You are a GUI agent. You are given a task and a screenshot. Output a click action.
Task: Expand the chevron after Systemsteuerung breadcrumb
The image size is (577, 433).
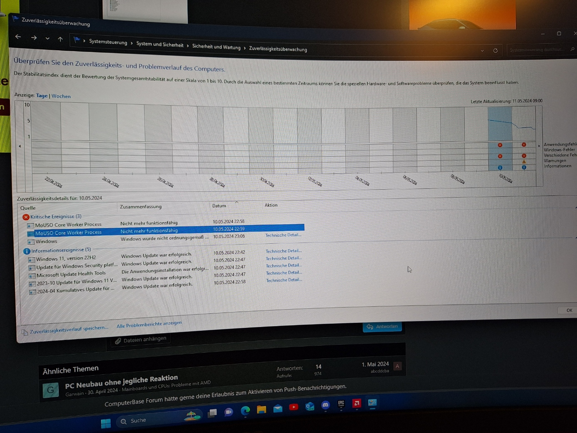point(132,43)
